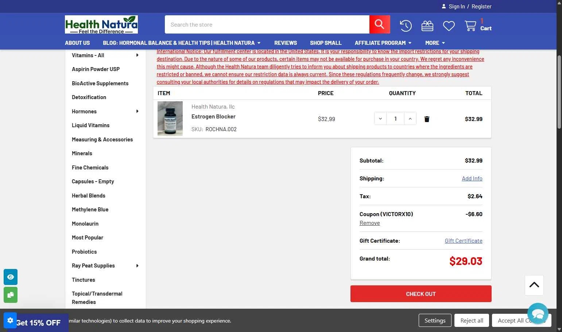Click the red search magnifier button
The image size is (562, 332).
tap(380, 24)
